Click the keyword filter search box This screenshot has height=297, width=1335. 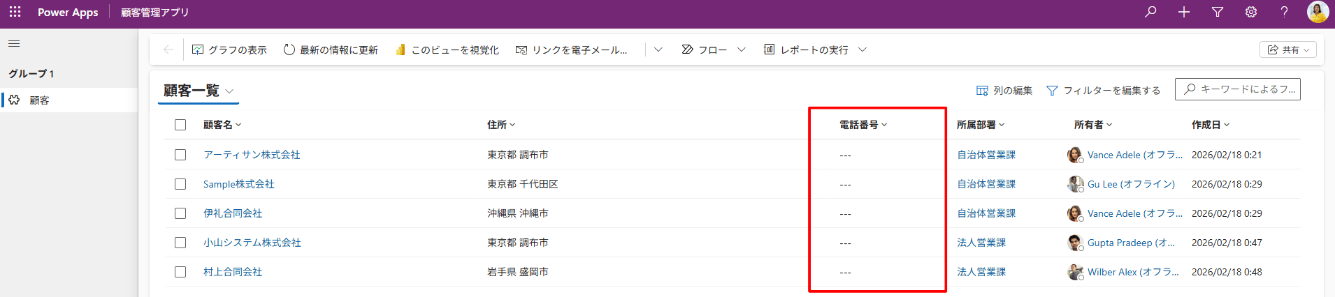(x=1238, y=89)
